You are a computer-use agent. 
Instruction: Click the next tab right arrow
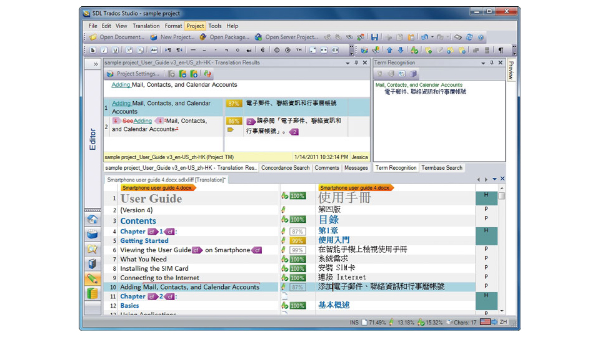486,179
